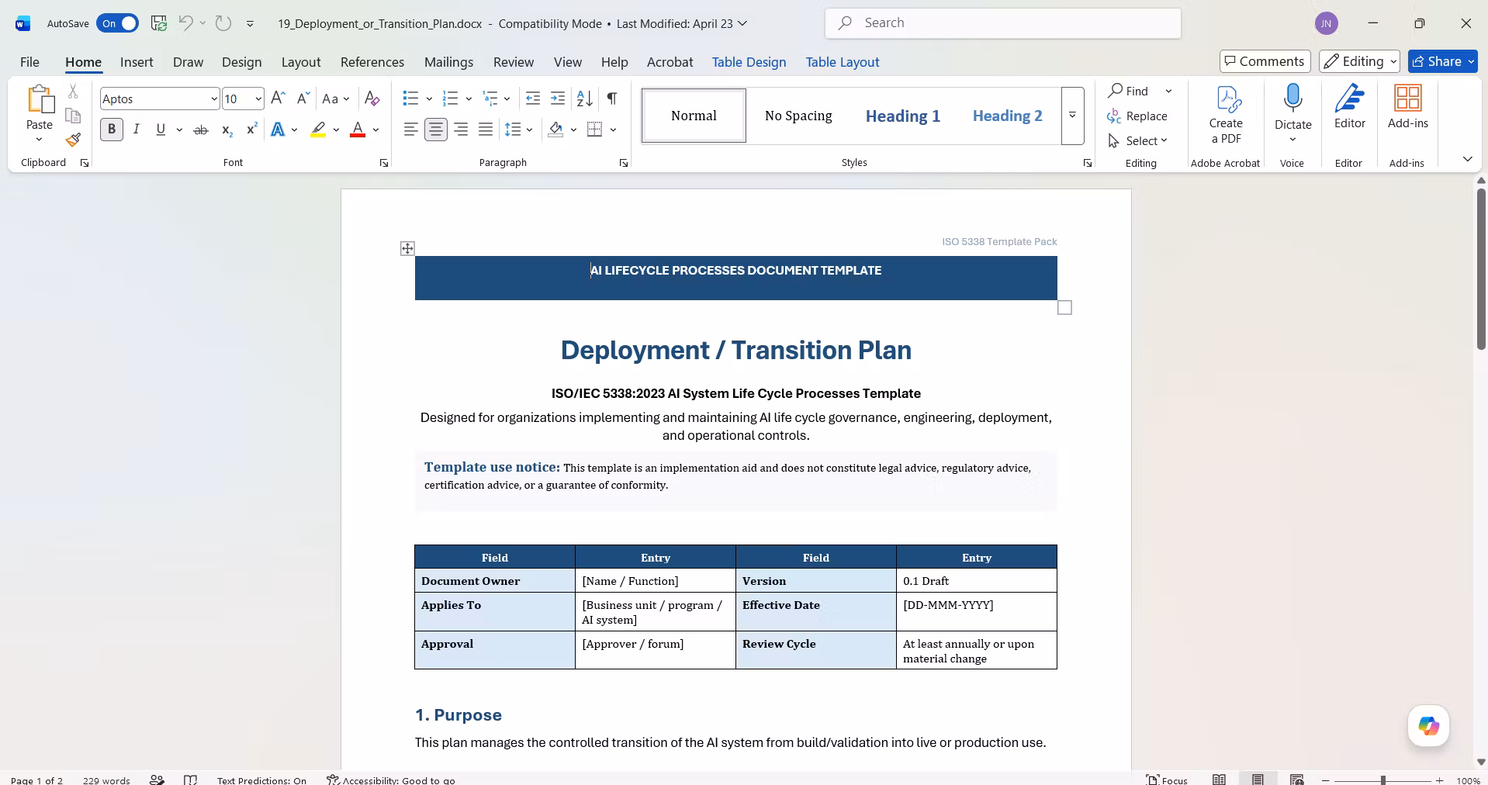Decrease paragraph indent
This screenshot has width=1488, height=785.
pyautogui.click(x=533, y=99)
